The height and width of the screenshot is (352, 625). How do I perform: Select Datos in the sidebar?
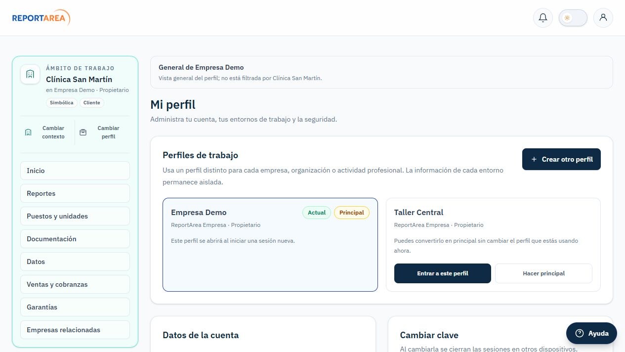[x=75, y=262]
